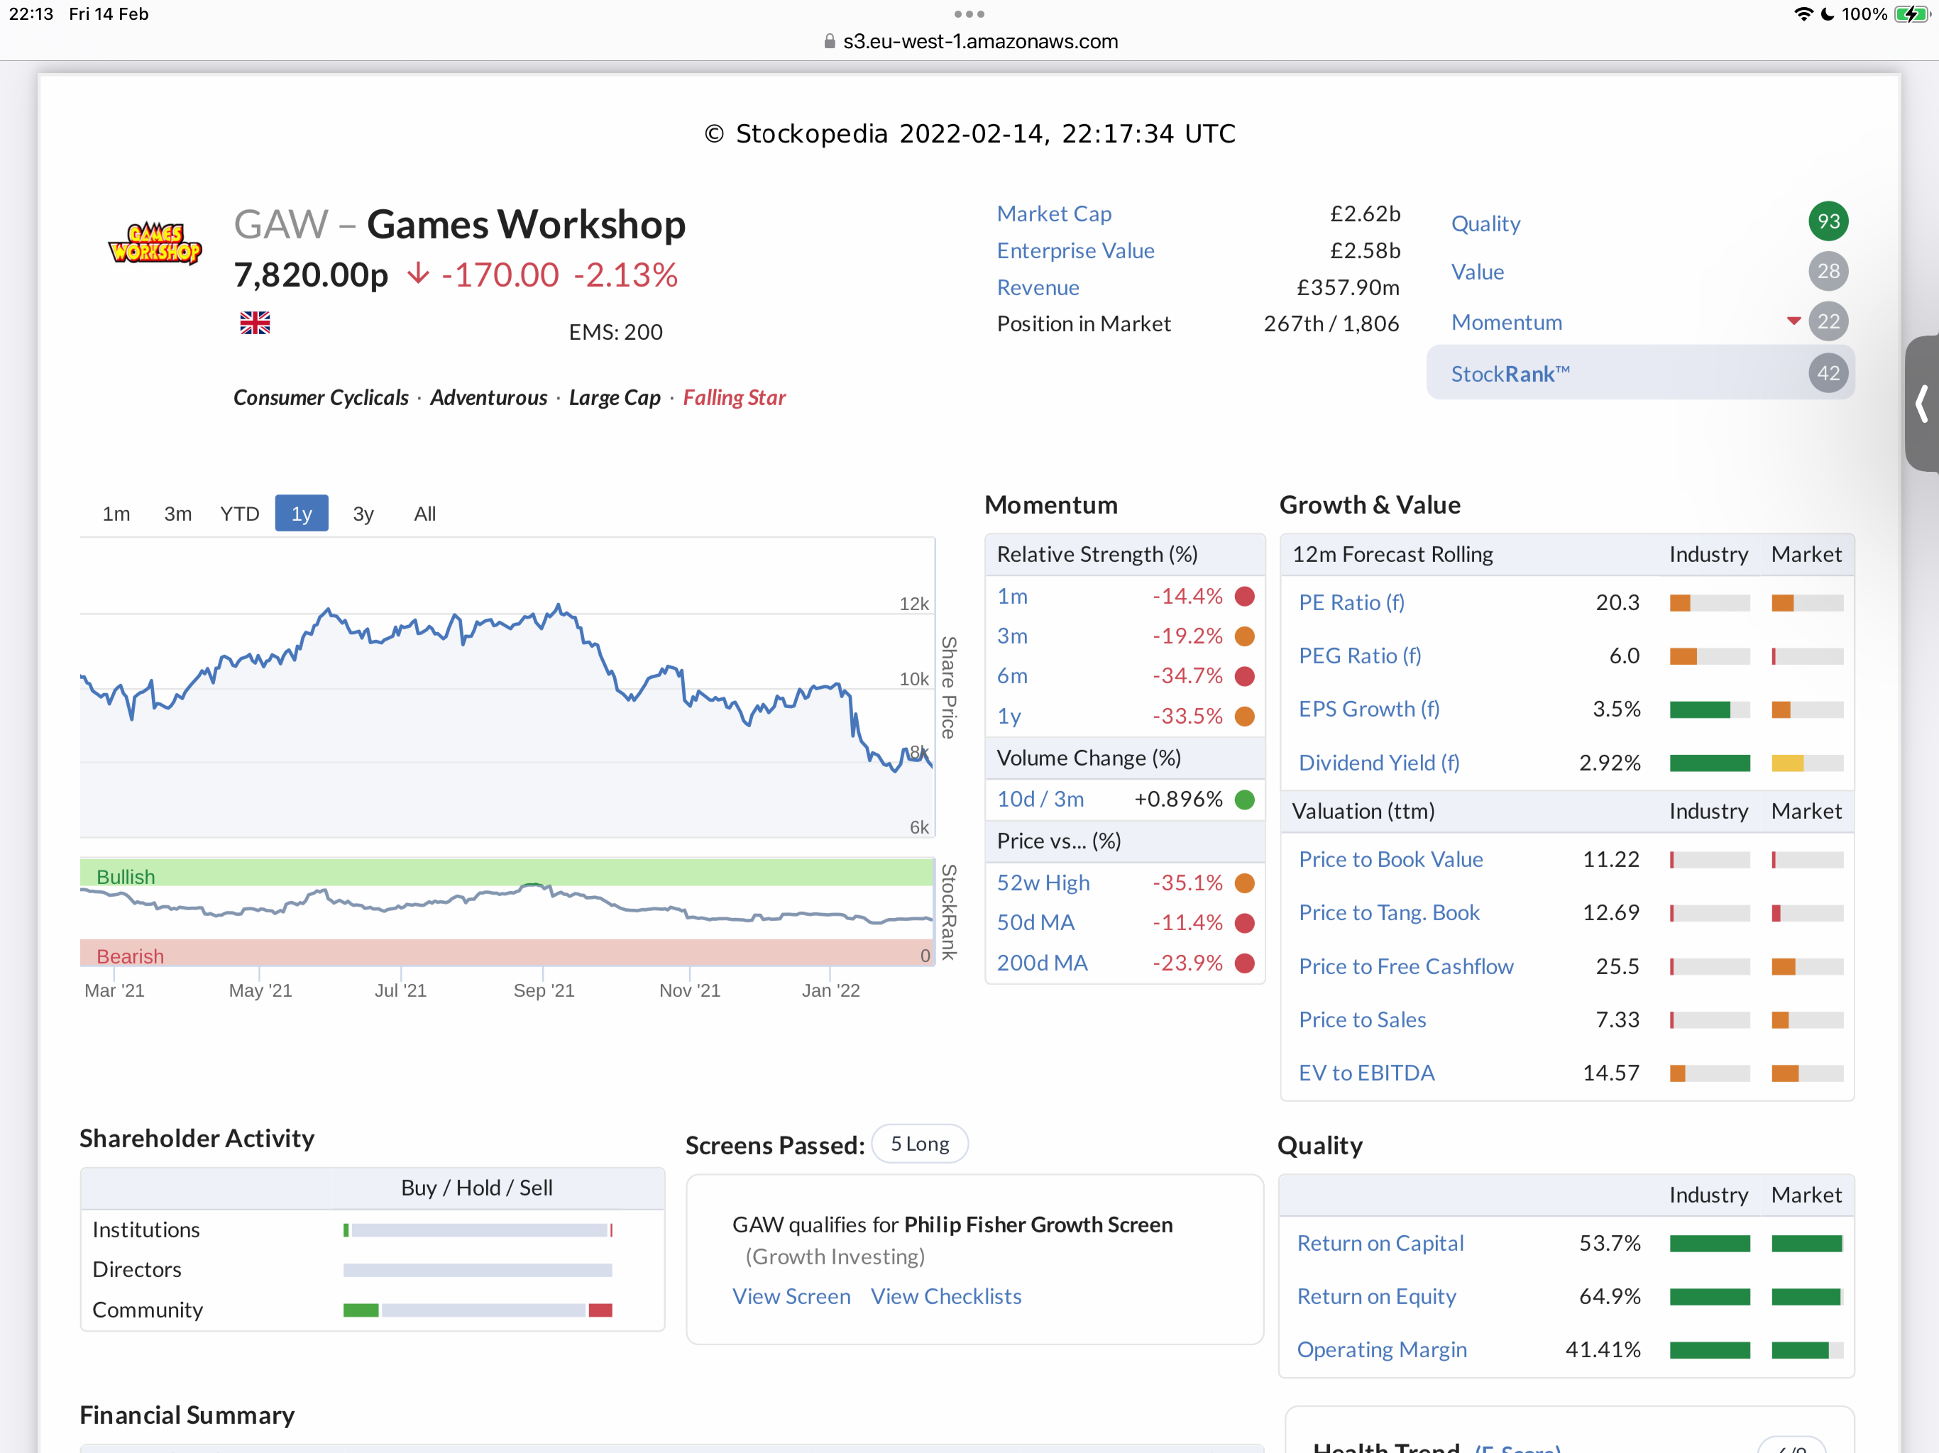Click the Bearish zone of StockRank chart
Screen dimensions: 1939x1453
click(x=507, y=953)
